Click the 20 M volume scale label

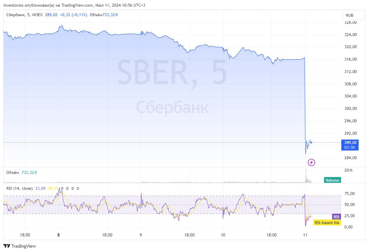click(348, 170)
